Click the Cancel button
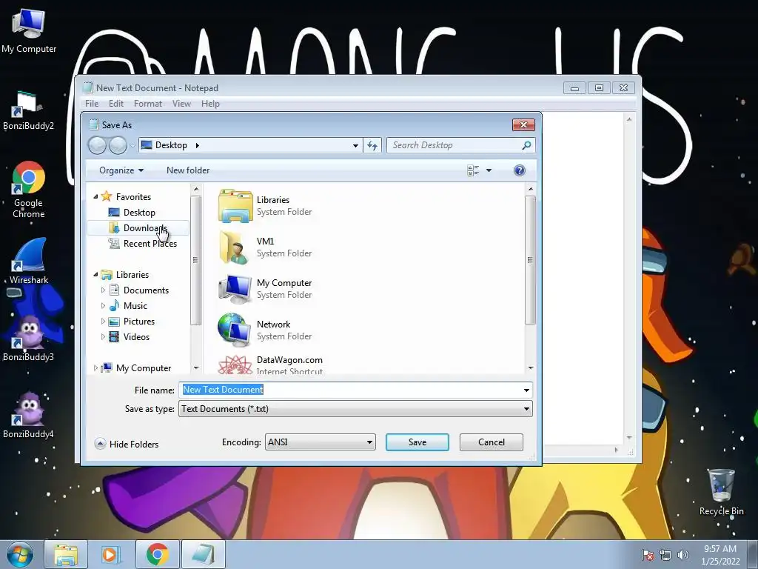 (x=492, y=442)
